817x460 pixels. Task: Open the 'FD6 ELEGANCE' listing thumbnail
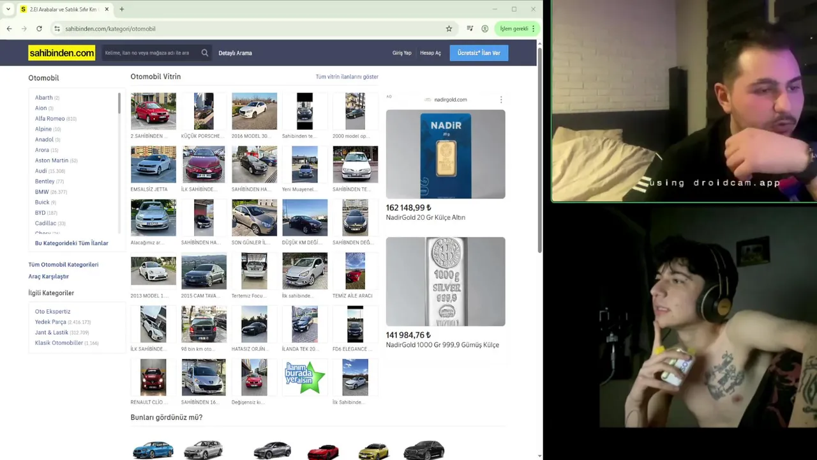pyautogui.click(x=355, y=324)
